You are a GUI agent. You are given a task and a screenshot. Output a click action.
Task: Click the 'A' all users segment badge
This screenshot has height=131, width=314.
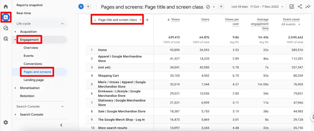pos(81,7)
